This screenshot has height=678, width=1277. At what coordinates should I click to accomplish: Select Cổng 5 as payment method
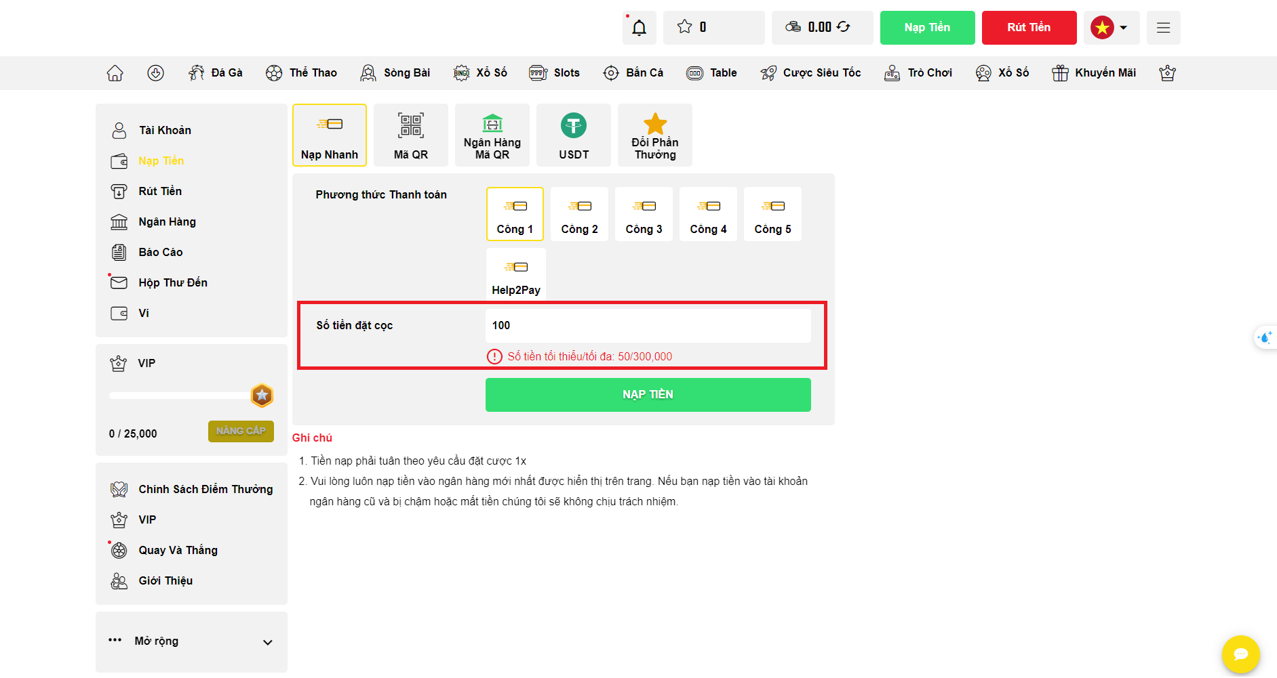pos(772,214)
